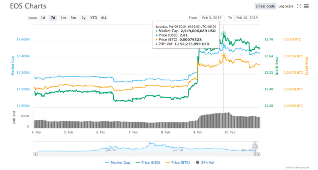Click the '$2.76' price axis label
Screen dimensions: 318x170
(269, 39)
